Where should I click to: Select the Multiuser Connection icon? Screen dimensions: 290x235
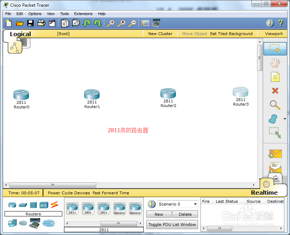[x=49, y=223]
